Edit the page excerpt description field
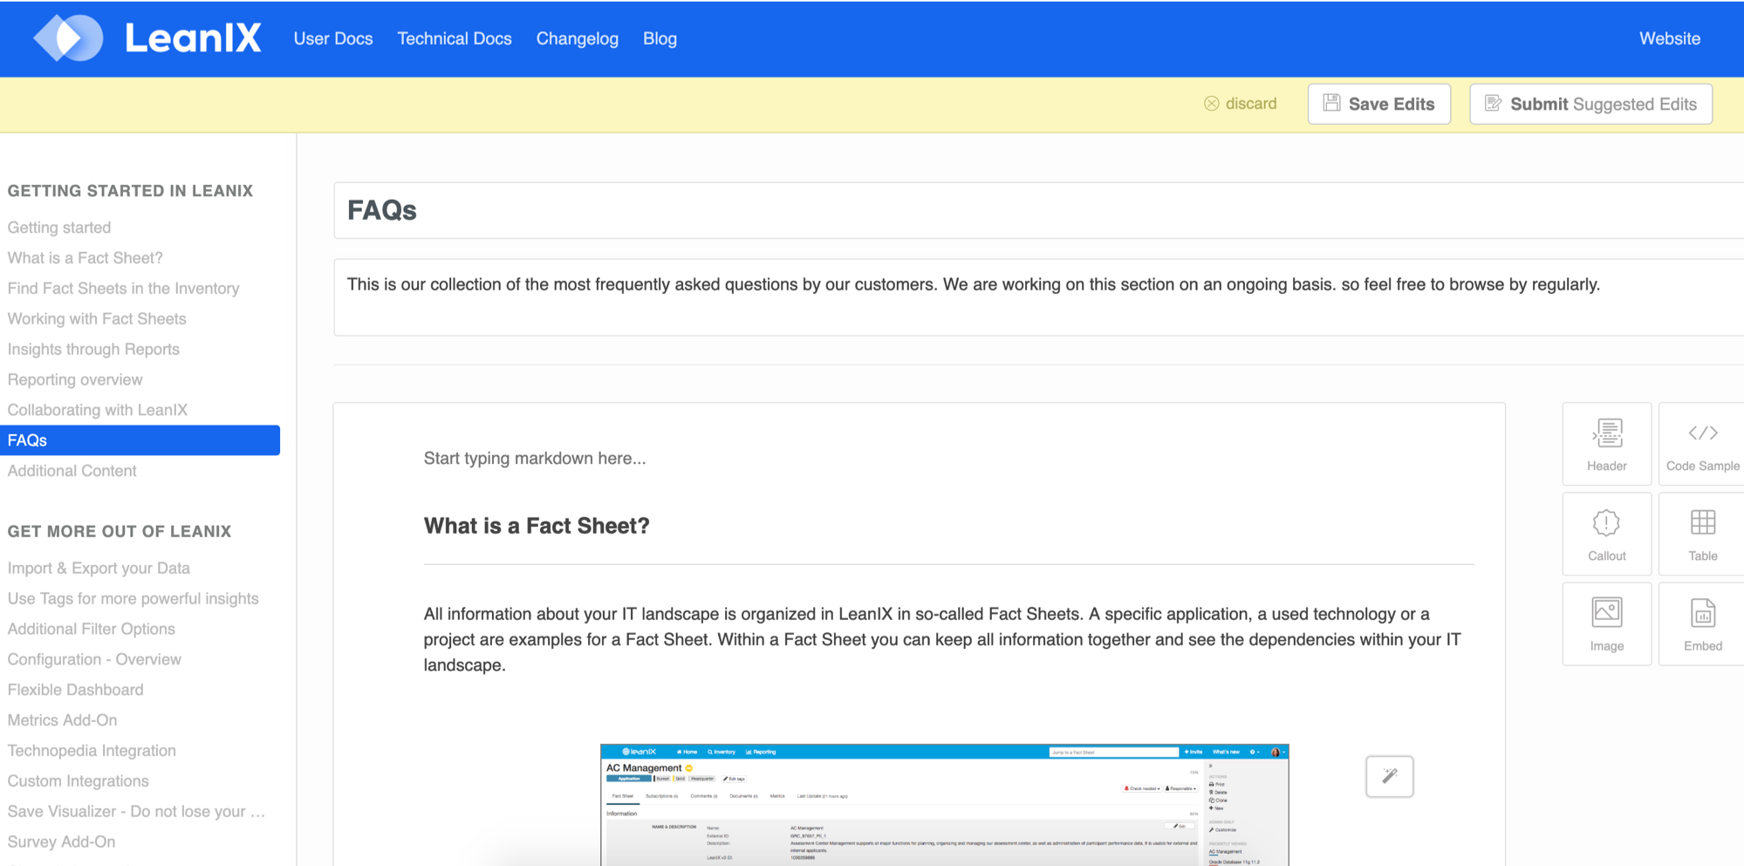Screen dimensions: 1744x866 [1038, 297]
